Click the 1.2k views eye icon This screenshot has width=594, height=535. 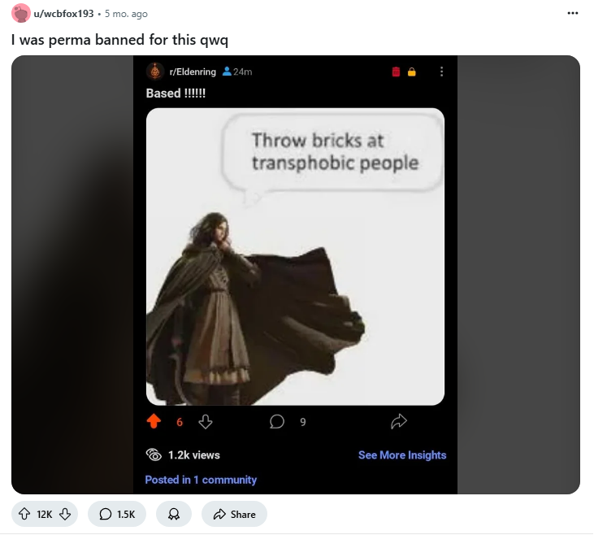pos(154,455)
